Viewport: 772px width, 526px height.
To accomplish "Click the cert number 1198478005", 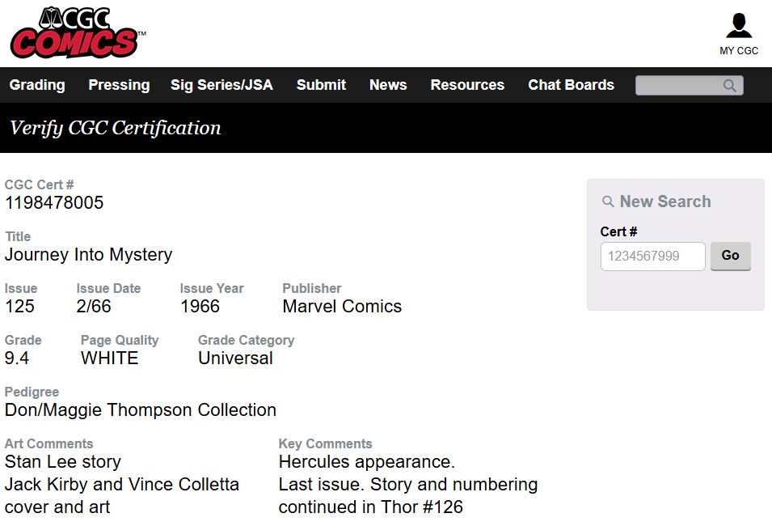I will click(54, 202).
